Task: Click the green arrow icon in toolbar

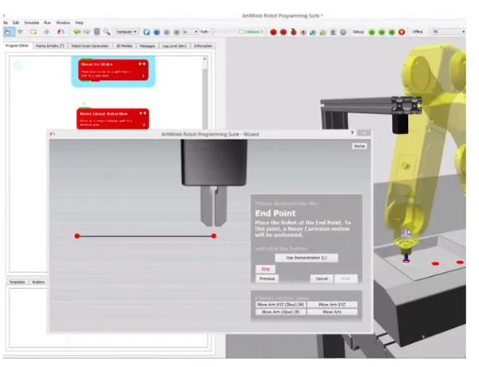Action: click(x=77, y=32)
